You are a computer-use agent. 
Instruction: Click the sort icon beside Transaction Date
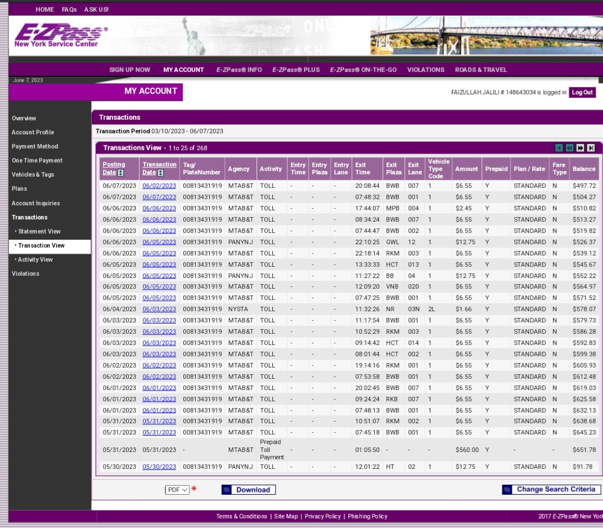click(161, 173)
